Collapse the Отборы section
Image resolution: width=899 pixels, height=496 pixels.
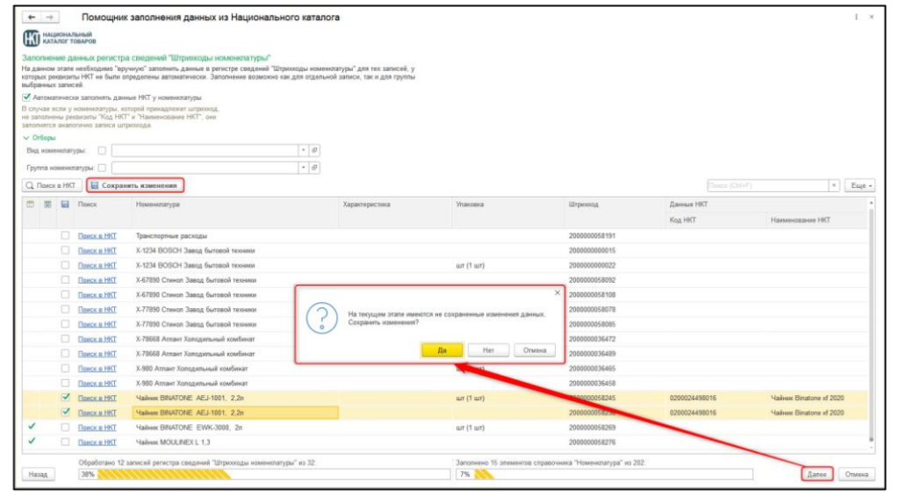click(25, 138)
